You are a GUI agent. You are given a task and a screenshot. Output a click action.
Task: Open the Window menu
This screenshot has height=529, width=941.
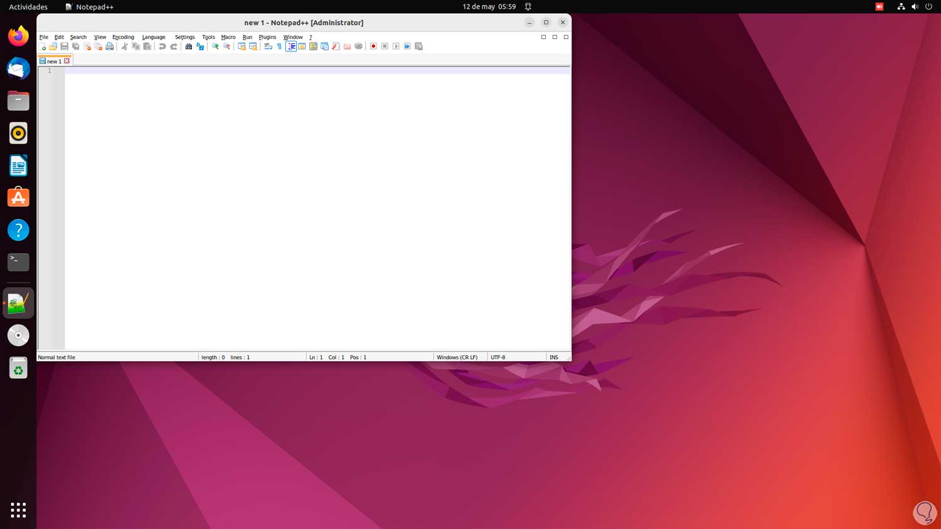click(293, 37)
